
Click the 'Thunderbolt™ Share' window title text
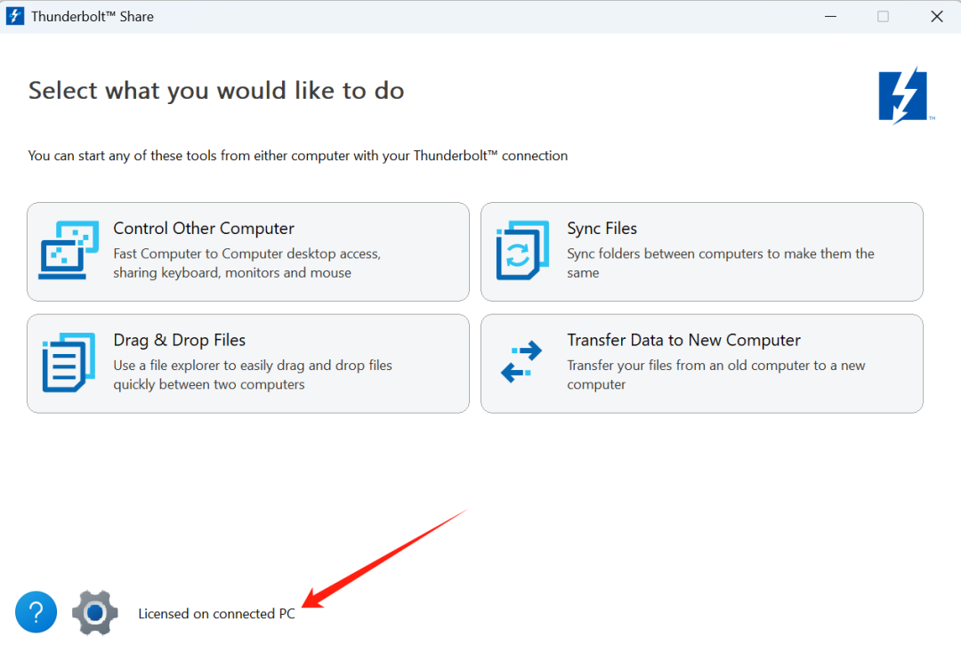point(93,17)
